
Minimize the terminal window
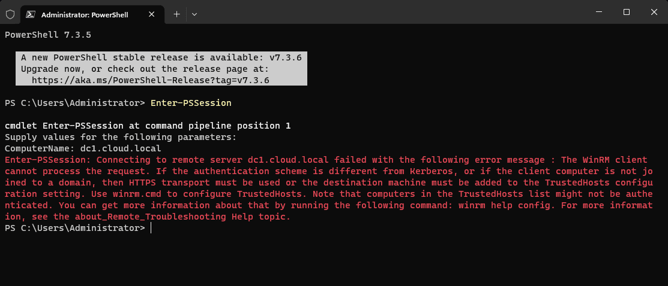point(598,12)
